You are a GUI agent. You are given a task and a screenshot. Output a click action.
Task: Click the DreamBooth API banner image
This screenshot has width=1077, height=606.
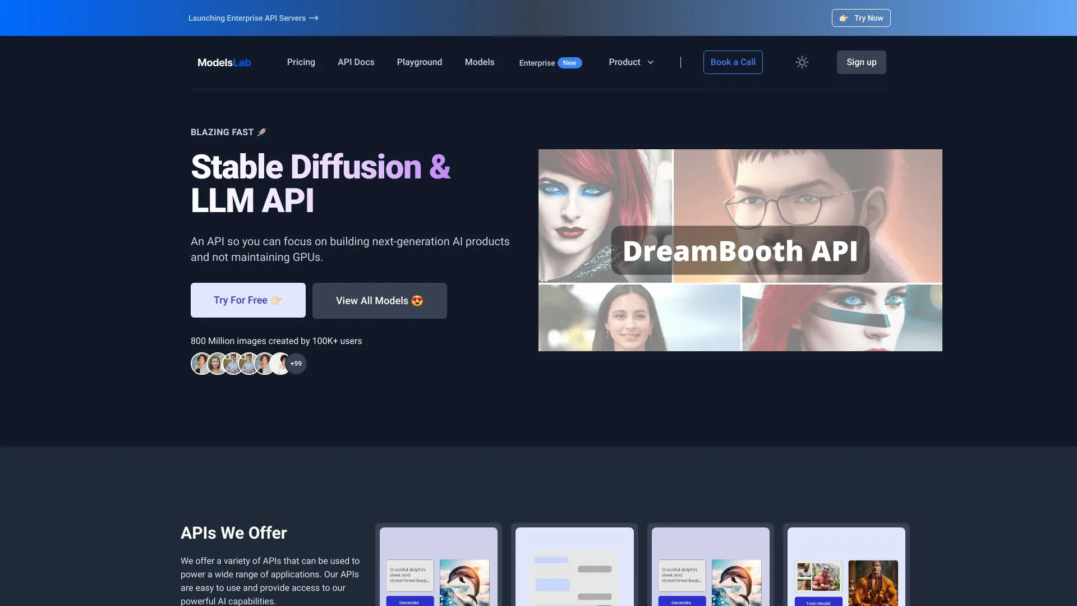740,250
